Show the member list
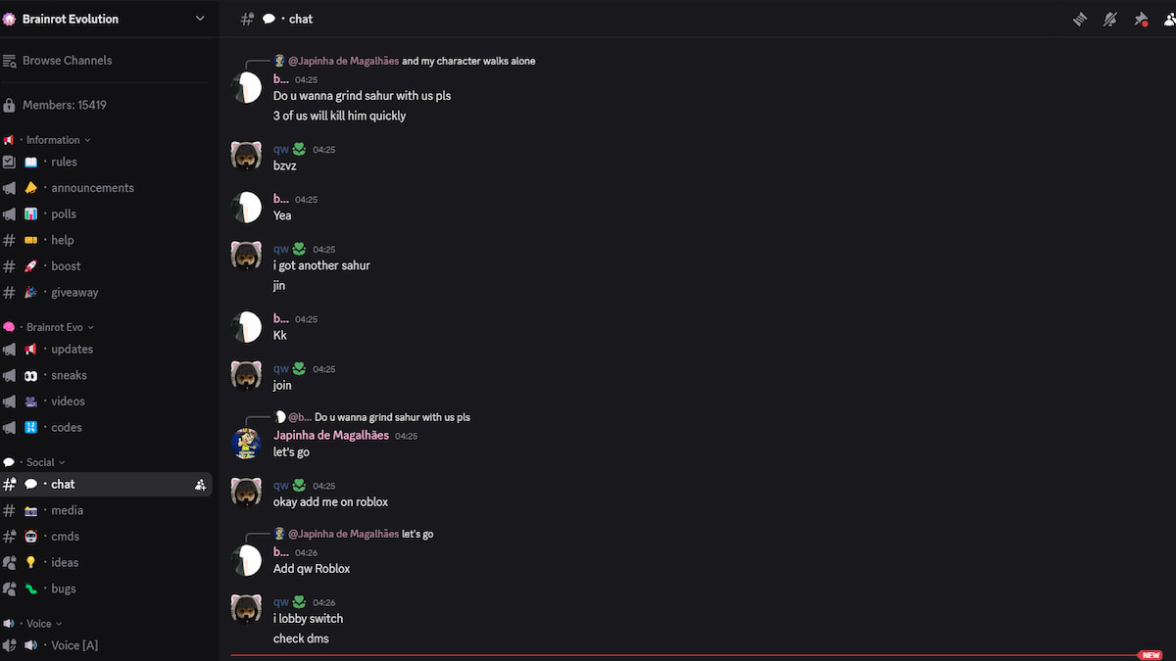Viewport: 1176px width, 661px height. (1168, 19)
